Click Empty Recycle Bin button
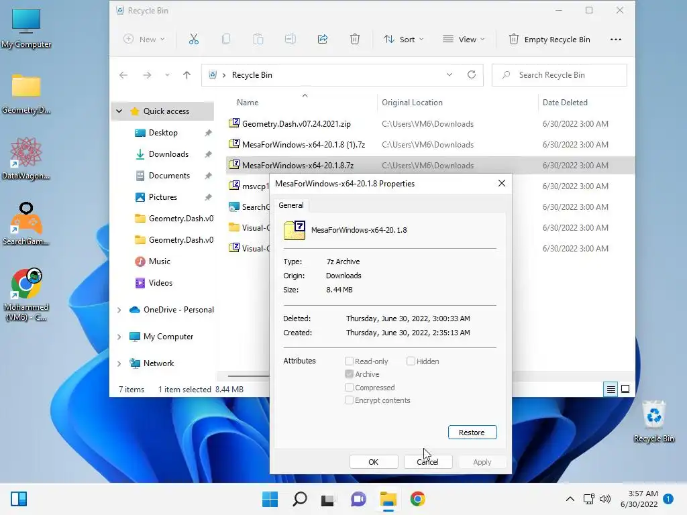 point(549,40)
